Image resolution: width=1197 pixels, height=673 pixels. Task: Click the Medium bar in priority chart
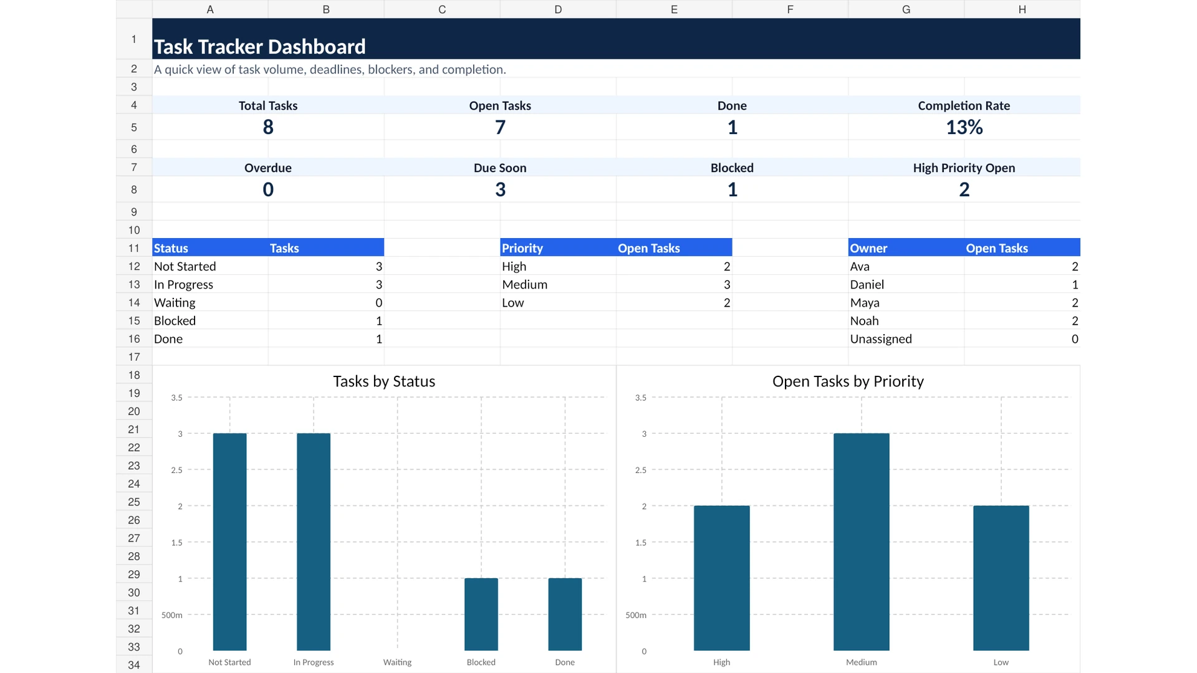[862, 542]
